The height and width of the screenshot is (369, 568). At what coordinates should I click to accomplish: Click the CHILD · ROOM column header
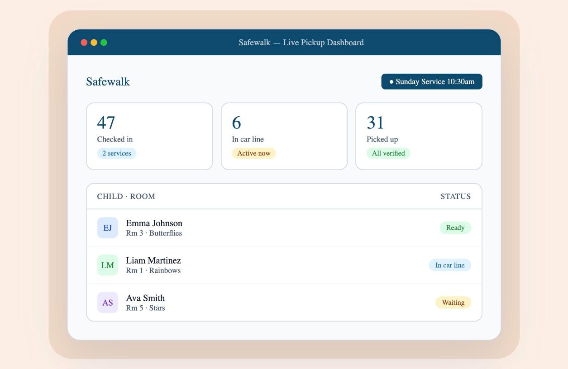pos(126,196)
